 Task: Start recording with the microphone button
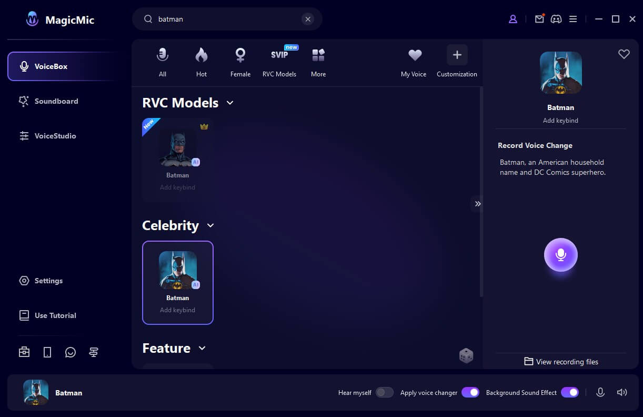coord(560,254)
